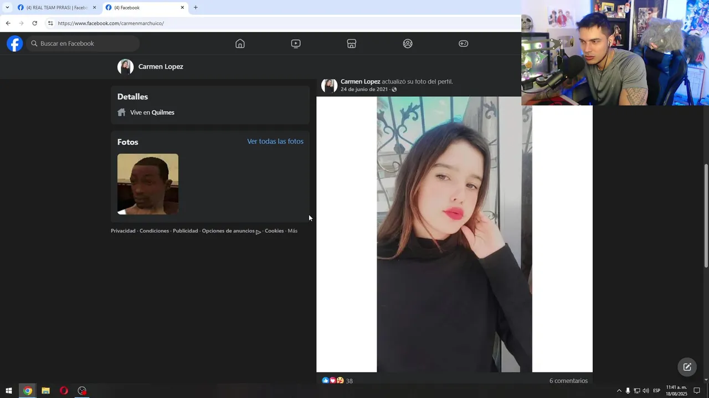Click the Quilmes location link
709x398 pixels.
point(163,112)
